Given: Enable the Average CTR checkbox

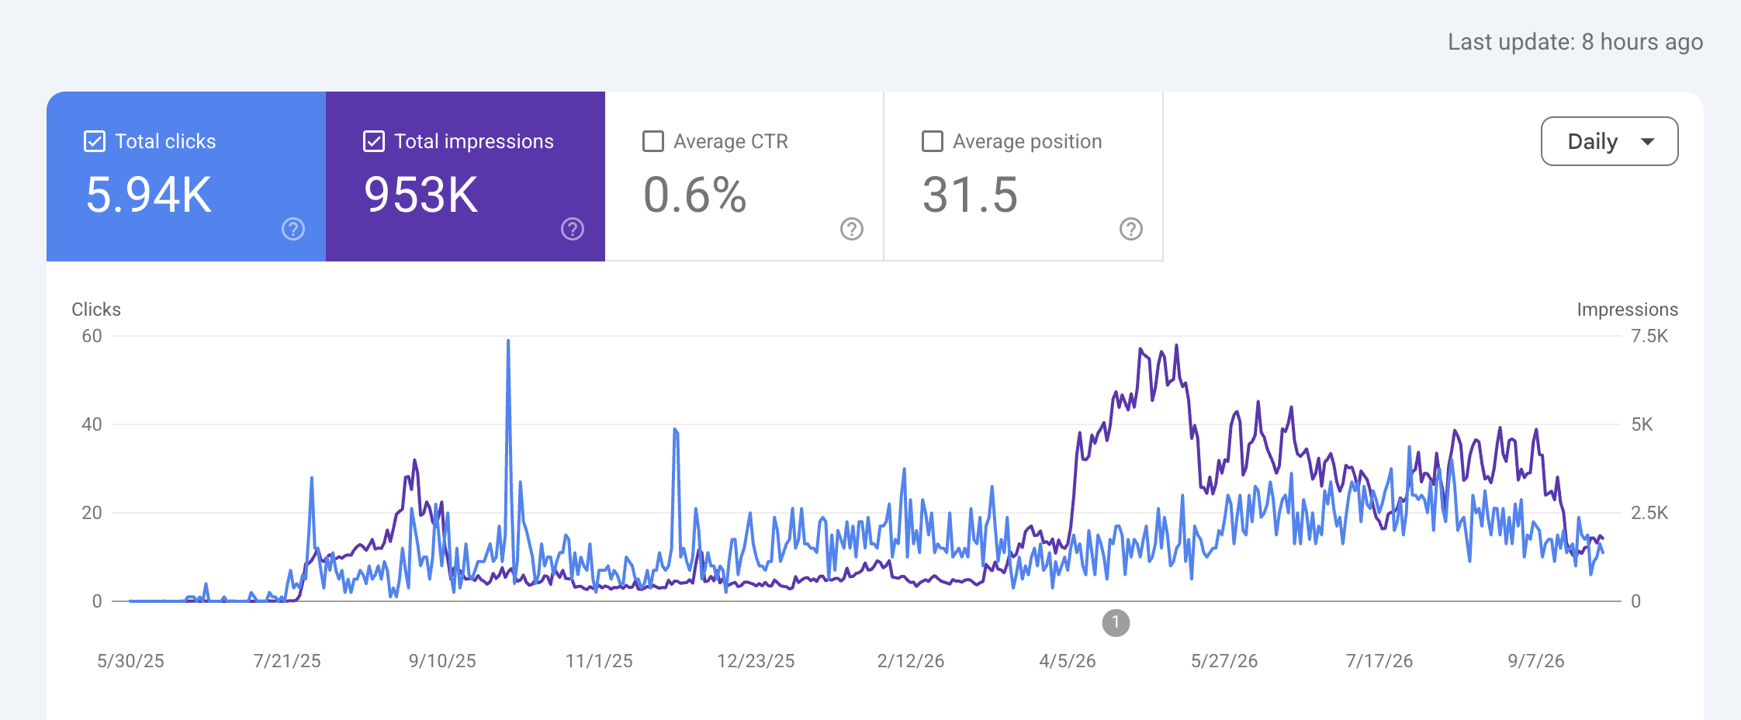Looking at the screenshot, I should coord(653,141).
